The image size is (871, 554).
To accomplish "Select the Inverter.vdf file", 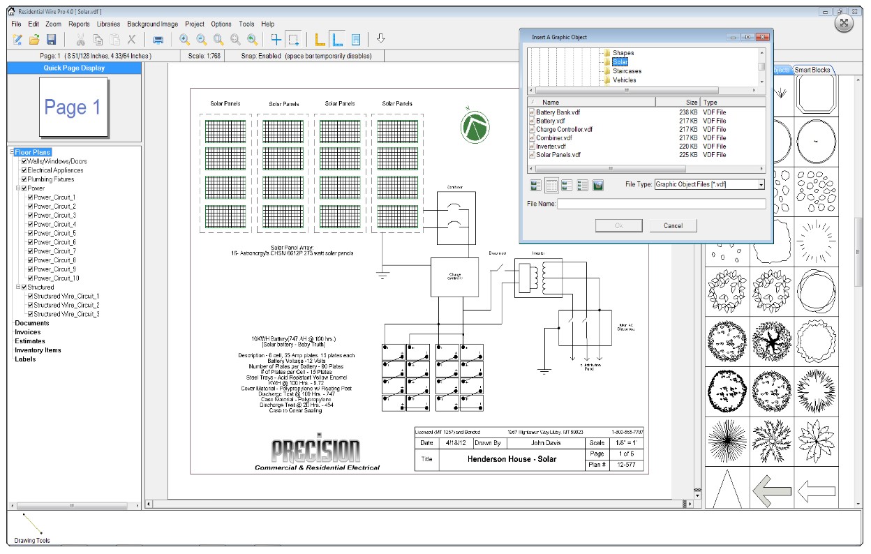I will click(x=551, y=147).
